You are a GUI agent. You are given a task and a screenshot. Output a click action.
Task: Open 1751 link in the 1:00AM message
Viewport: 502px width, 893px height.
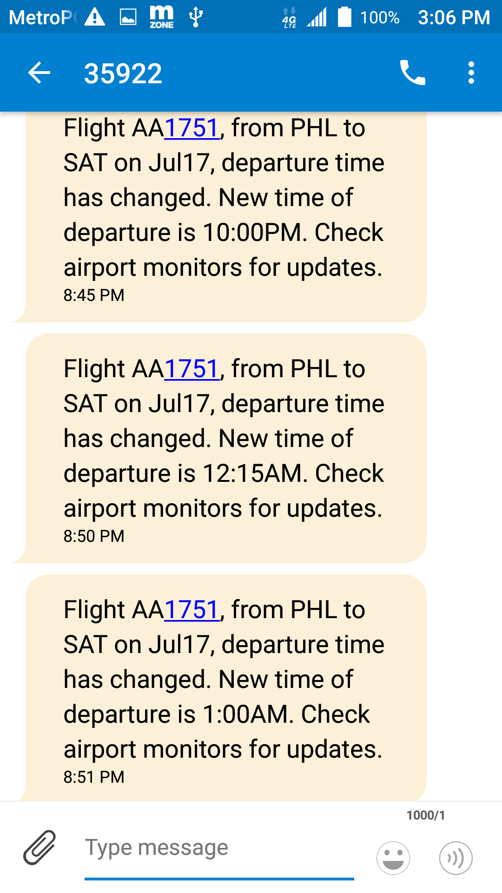point(192,610)
